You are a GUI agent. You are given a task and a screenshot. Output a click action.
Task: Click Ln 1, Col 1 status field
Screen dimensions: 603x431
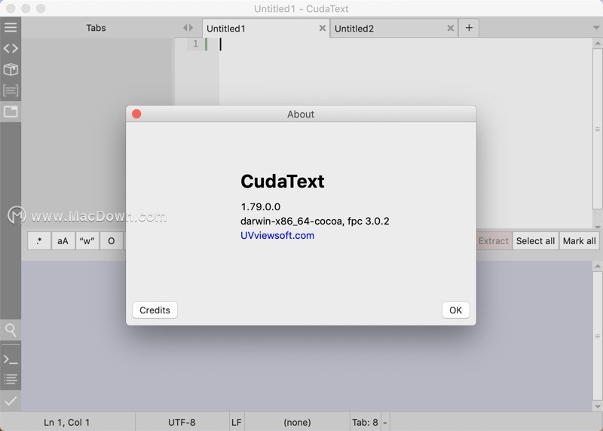(x=67, y=422)
